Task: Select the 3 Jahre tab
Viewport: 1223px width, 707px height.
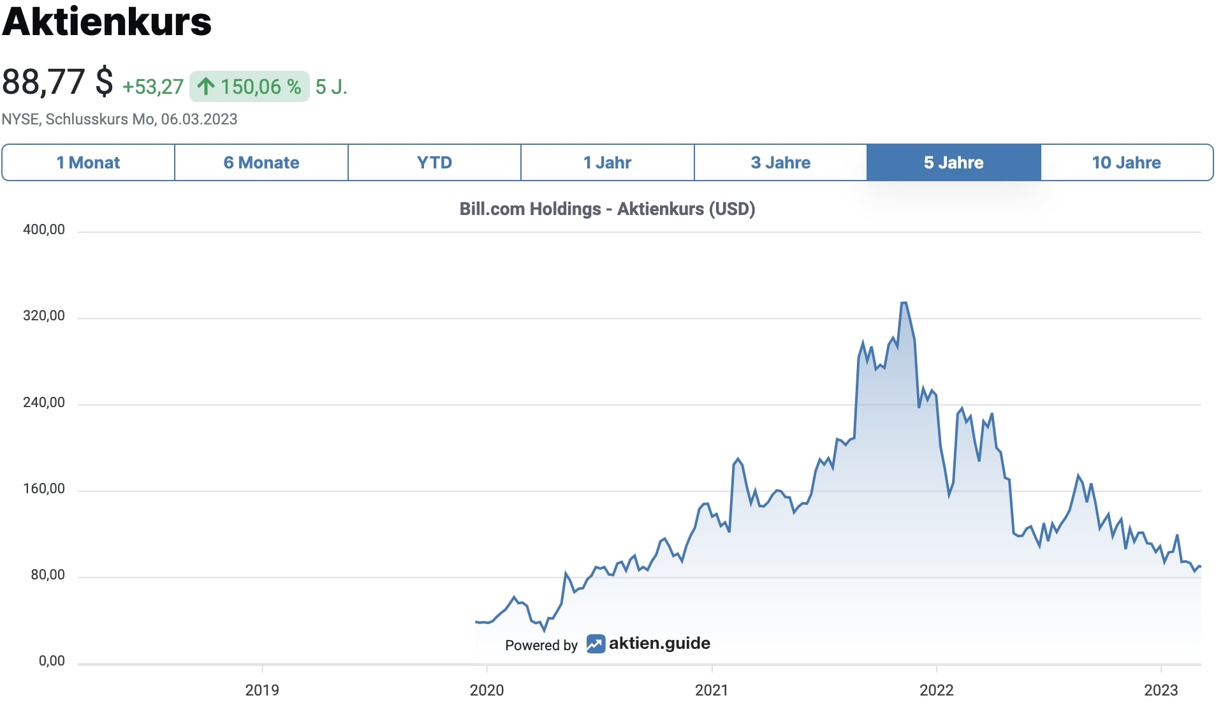Action: (780, 162)
